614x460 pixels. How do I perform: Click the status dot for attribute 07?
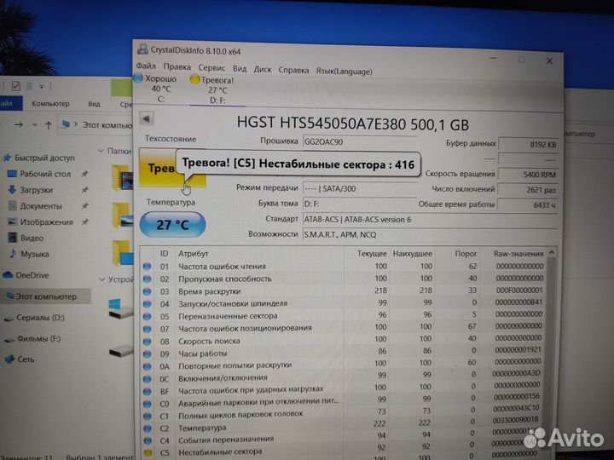tap(148, 329)
